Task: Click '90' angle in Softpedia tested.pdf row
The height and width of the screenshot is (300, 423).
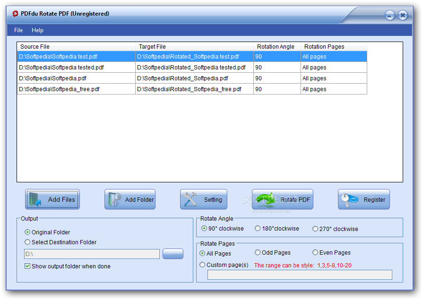Action: pos(277,68)
